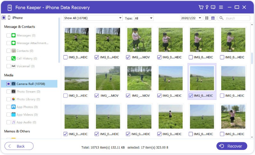Click the Recover button

(232, 146)
